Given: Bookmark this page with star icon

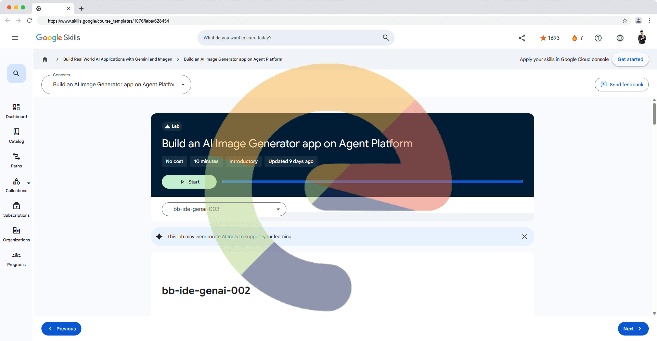Looking at the screenshot, I should (x=625, y=21).
